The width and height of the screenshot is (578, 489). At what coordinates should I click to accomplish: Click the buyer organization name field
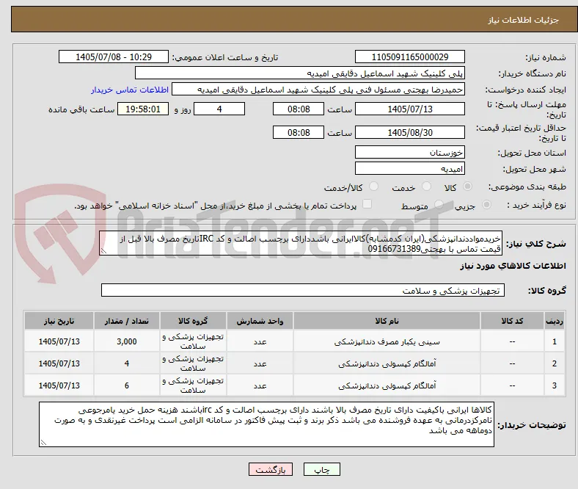[x=300, y=73]
